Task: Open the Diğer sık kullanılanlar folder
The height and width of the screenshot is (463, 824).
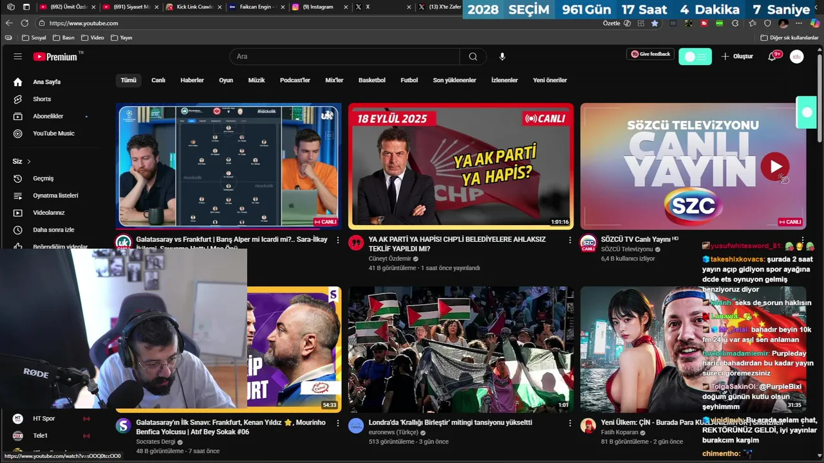Action: pos(789,38)
